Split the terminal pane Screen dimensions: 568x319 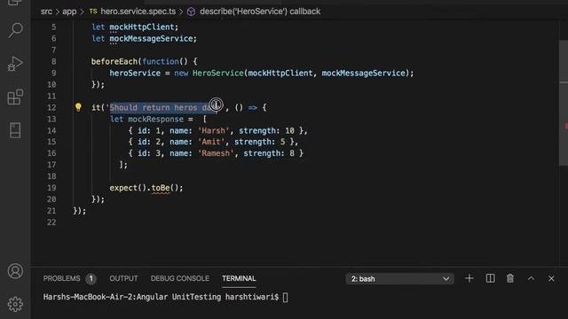(490, 278)
